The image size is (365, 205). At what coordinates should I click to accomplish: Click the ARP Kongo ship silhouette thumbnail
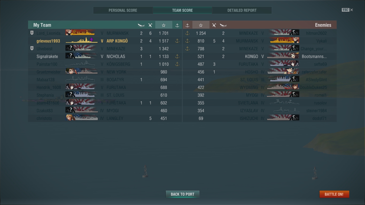pos(80,41)
